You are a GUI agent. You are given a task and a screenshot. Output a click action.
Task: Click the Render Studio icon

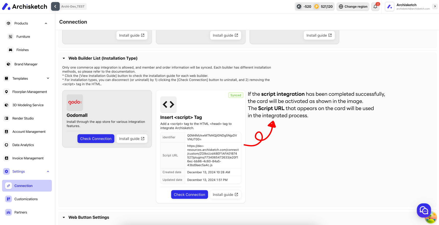[x=7, y=118]
